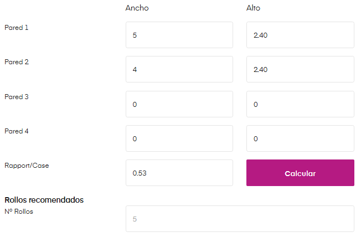Click the Pared 1 Ancho input field
Screen dimensions: 361x237
179,35
